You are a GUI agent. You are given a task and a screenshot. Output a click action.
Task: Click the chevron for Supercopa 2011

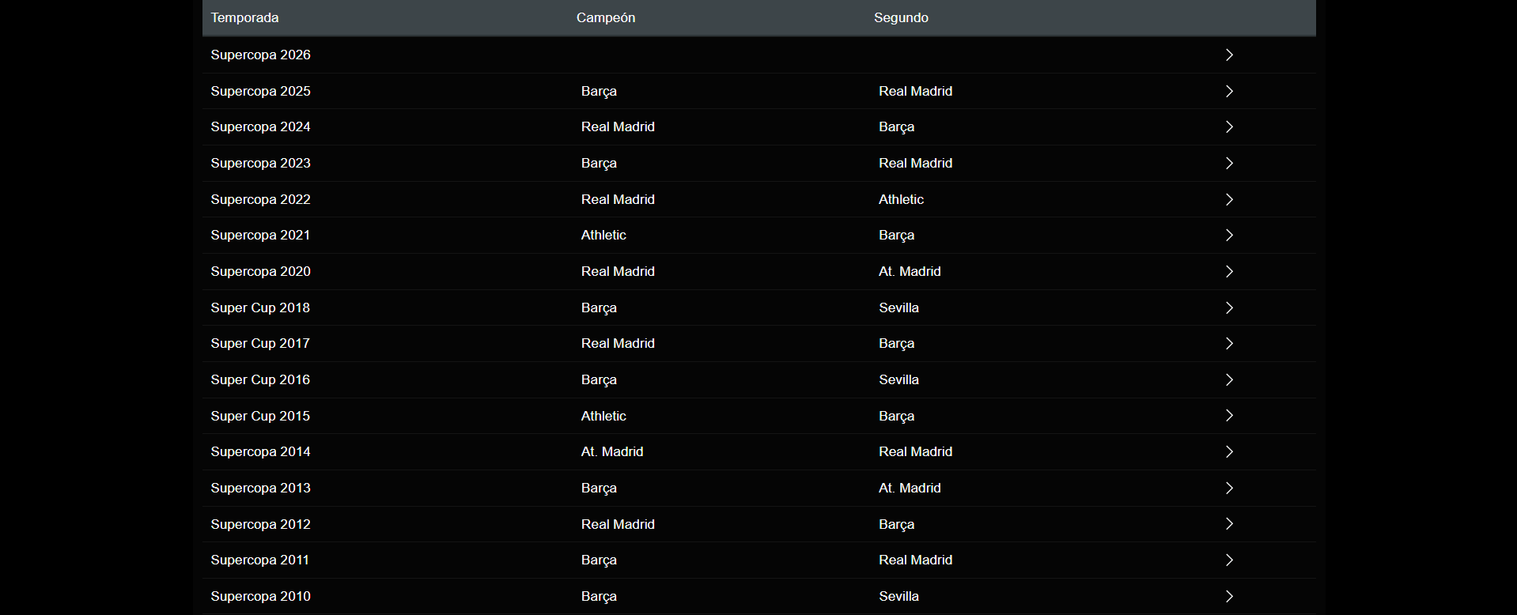1229,560
